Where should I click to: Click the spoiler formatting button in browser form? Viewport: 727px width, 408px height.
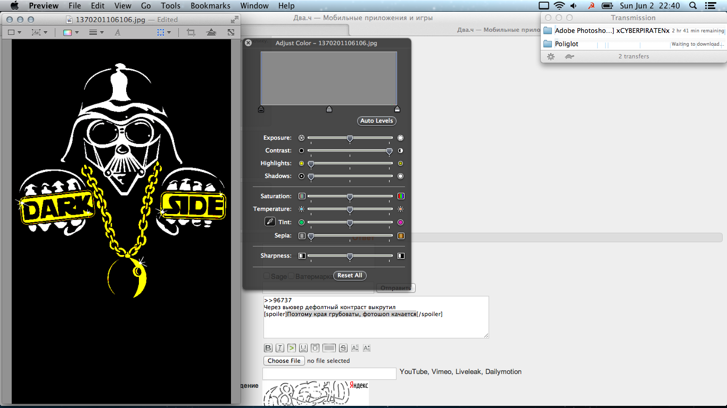[x=329, y=348]
